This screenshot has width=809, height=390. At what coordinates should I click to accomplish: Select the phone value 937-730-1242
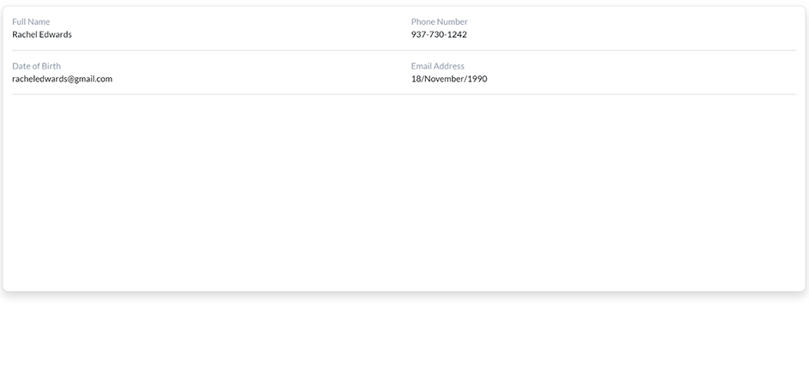(439, 34)
